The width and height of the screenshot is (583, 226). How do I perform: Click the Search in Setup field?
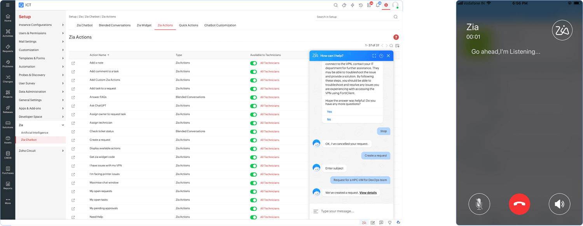point(354,17)
